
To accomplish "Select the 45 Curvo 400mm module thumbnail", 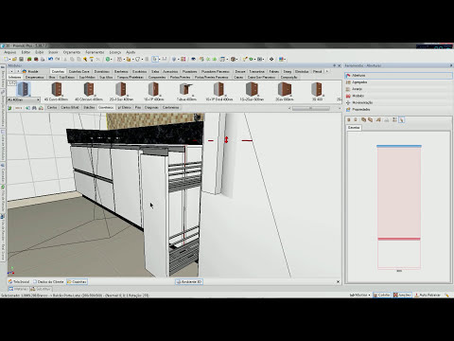I will (56, 92).
